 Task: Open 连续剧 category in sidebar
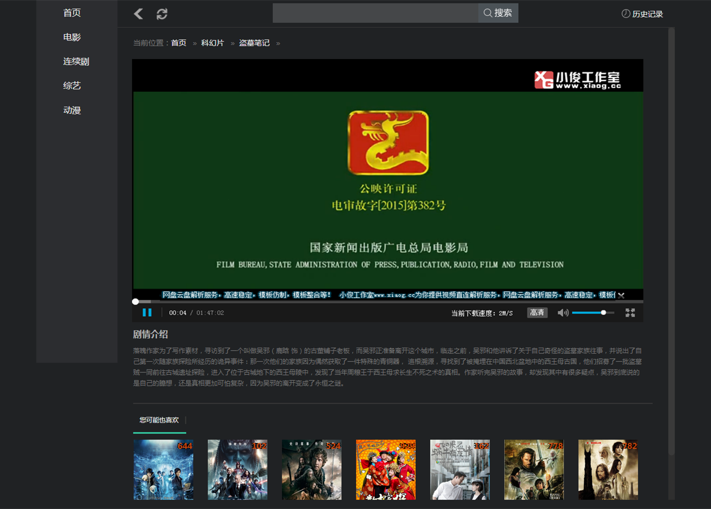76,62
